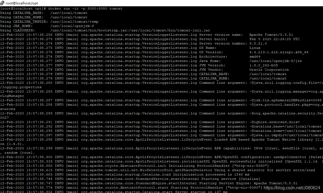Image resolution: width=323 pixels, height=193 pixels.
Task: Click the Using JRE_HOME line
Action: pos(47,26)
